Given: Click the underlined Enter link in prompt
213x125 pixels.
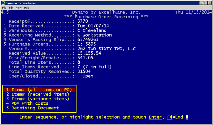Looking at the screenshot, I should pos(155,117).
